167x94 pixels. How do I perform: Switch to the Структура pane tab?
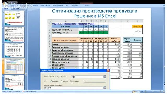(15, 8)
